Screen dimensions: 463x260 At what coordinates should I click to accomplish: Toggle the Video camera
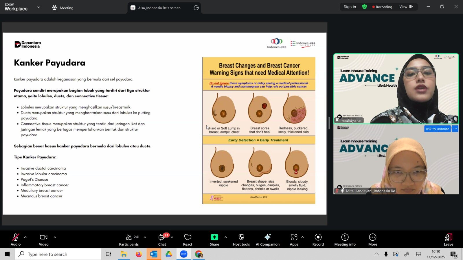tap(44, 240)
